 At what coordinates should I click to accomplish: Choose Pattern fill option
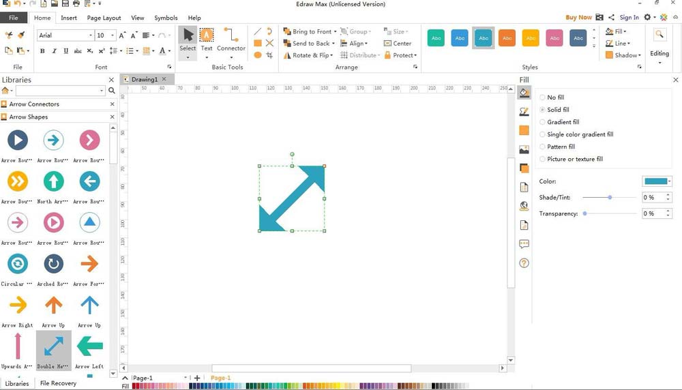(x=543, y=147)
